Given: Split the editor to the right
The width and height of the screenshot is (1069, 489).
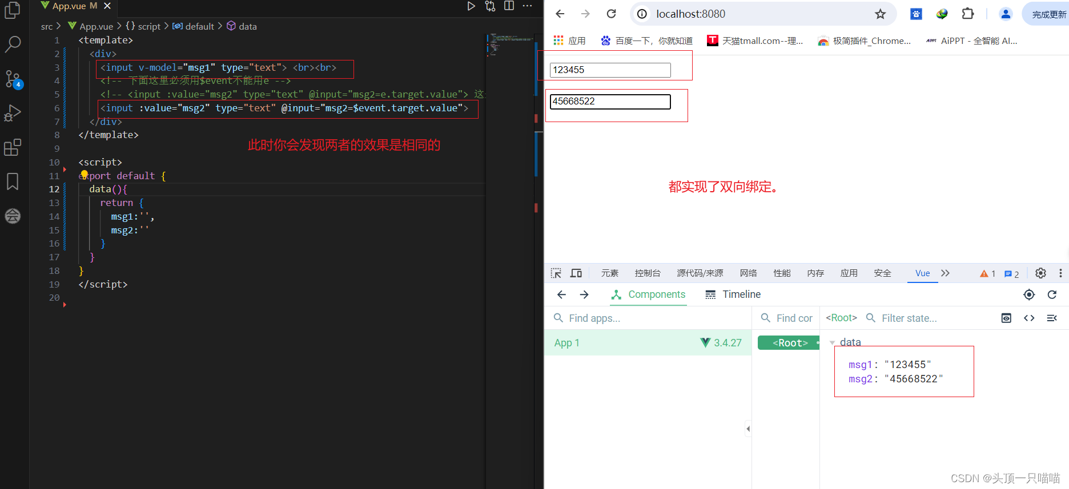Looking at the screenshot, I should (x=509, y=6).
